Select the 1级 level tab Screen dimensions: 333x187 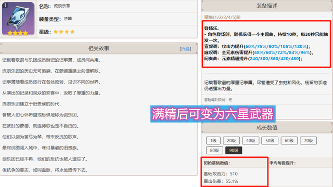(213, 141)
